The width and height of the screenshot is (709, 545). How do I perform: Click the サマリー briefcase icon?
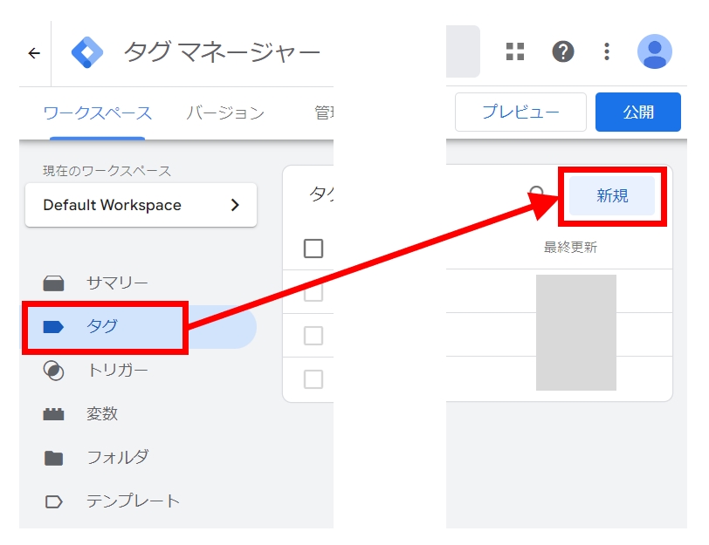(53, 283)
